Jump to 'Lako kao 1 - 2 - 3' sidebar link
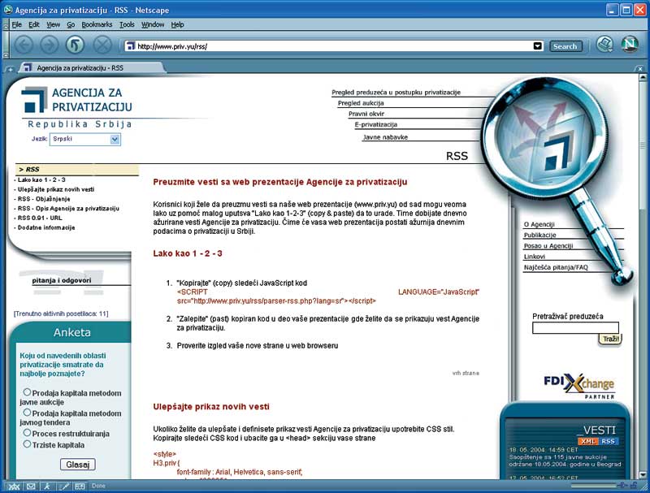Screen dimensions: 650x493 41,179
